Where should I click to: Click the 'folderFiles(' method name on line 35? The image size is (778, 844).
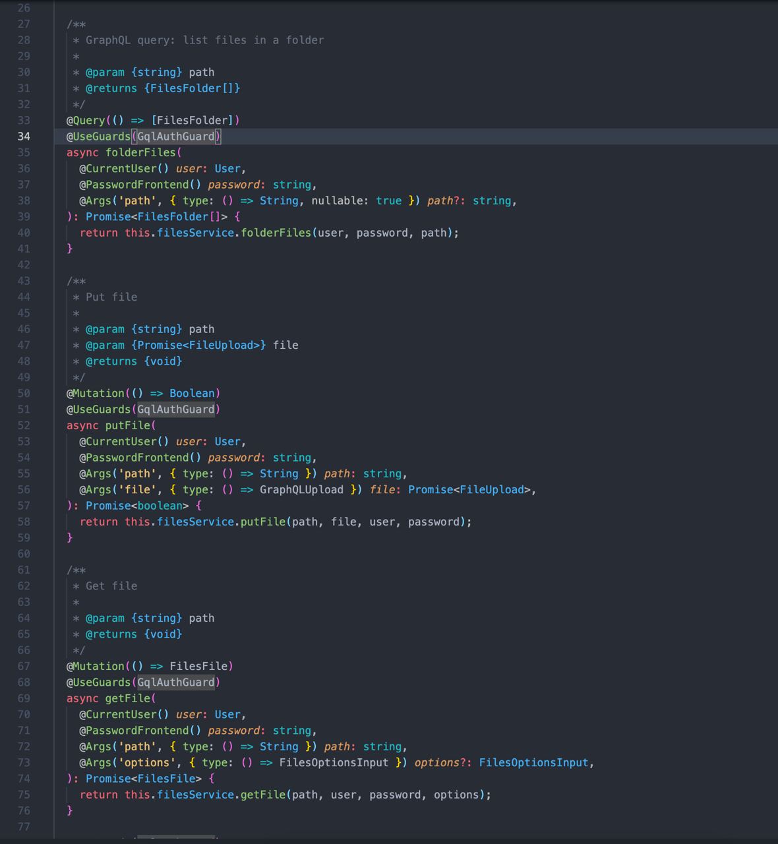pos(144,153)
